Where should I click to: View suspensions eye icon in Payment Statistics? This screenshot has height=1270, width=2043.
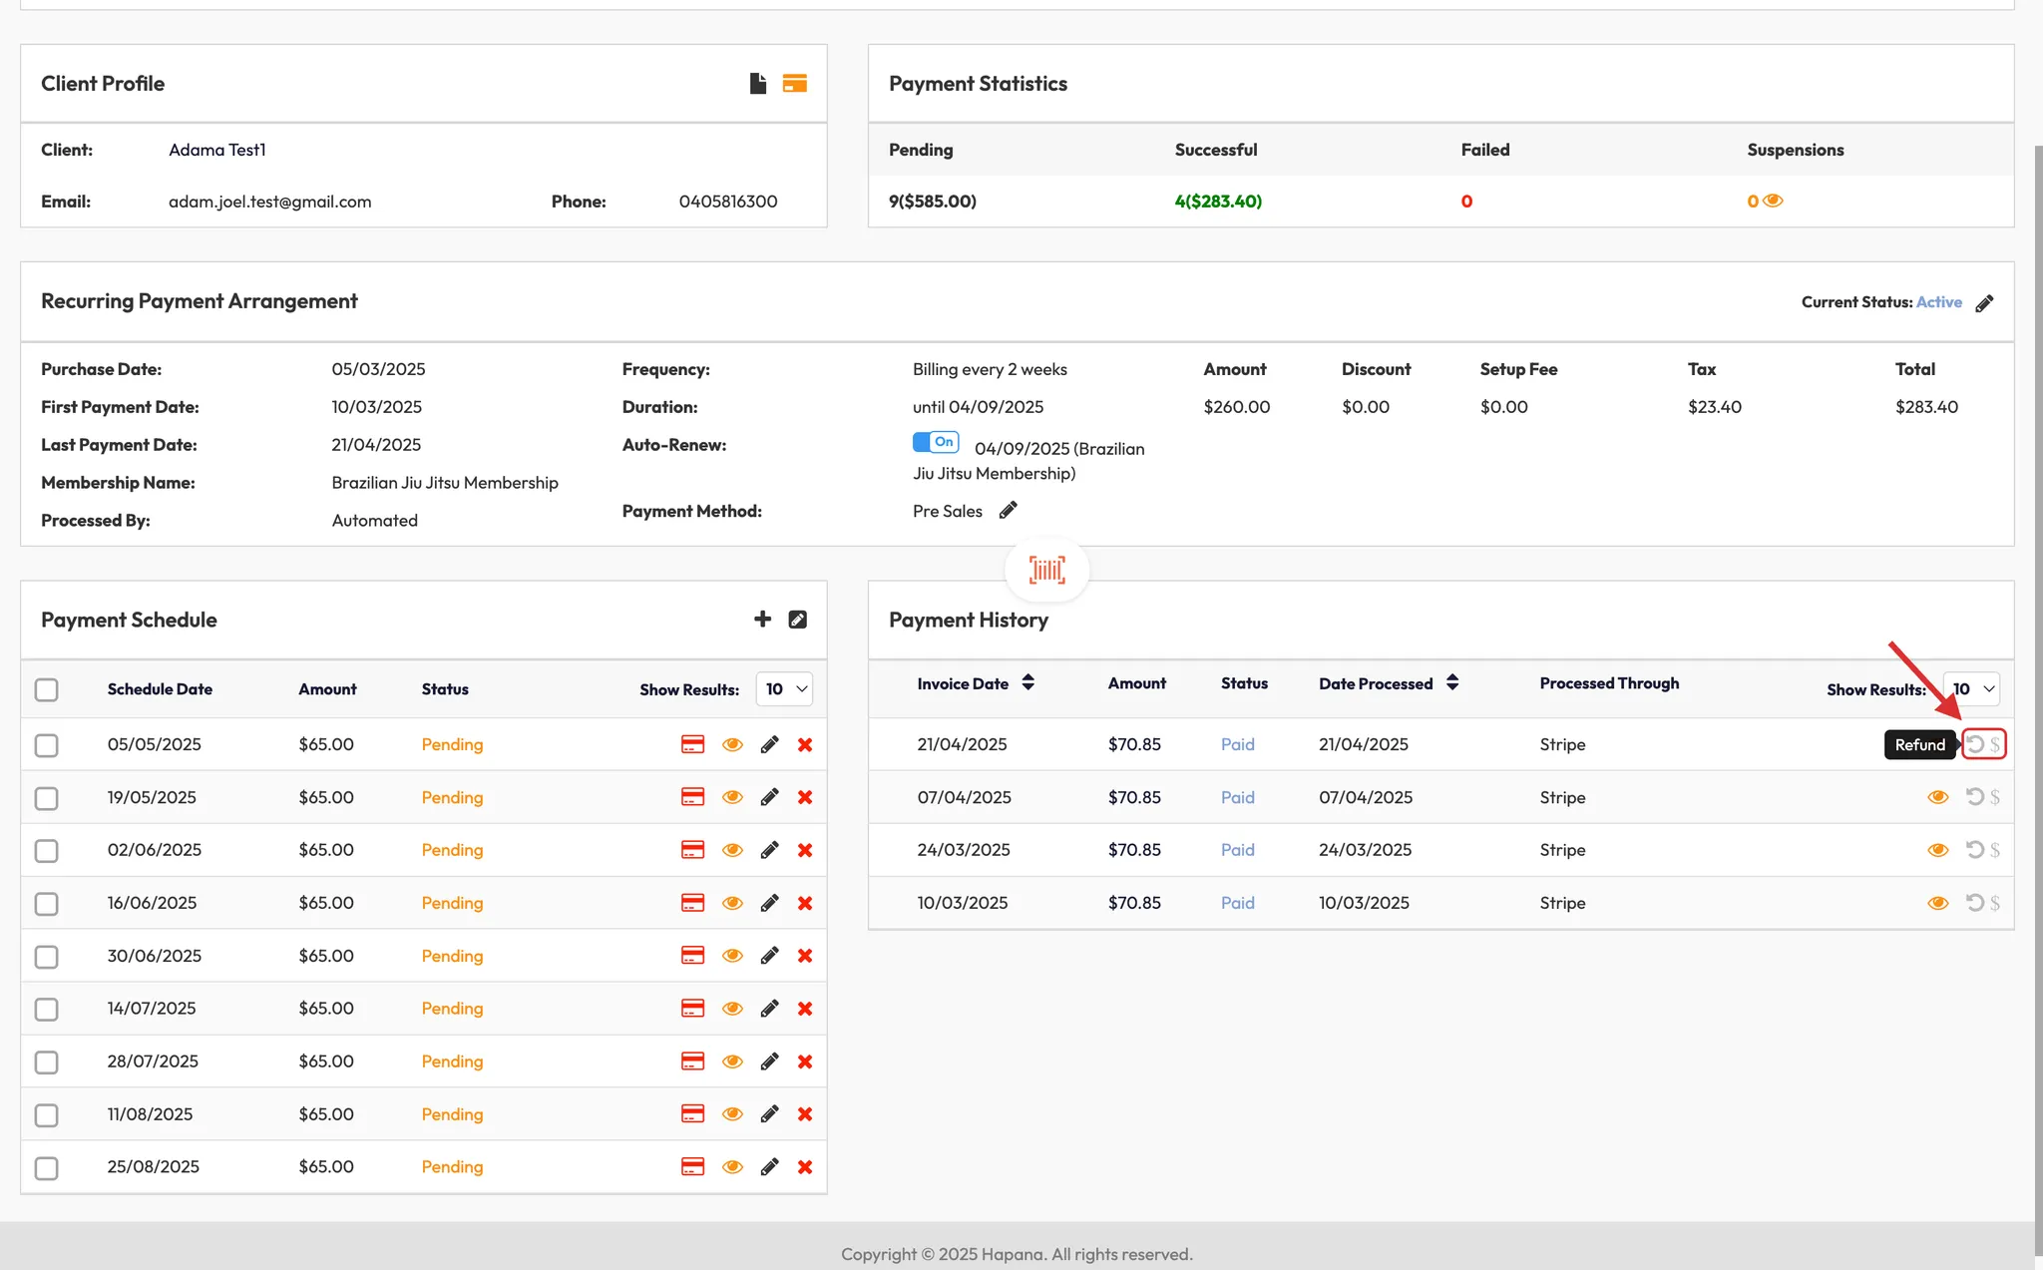click(1773, 201)
